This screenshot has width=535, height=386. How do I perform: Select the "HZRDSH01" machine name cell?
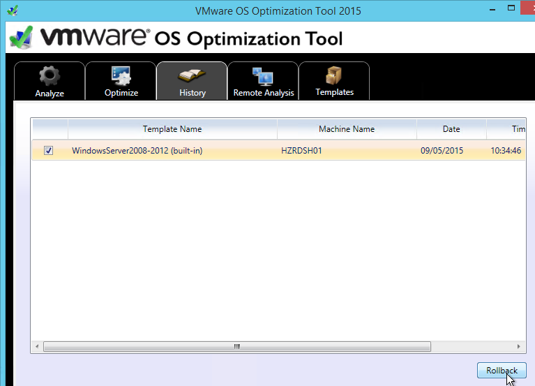(x=301, y=151)
